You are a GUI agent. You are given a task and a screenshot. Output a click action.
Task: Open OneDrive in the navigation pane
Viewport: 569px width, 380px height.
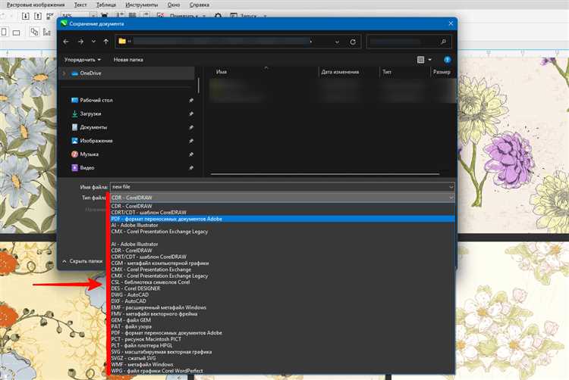tap(90, 73)
